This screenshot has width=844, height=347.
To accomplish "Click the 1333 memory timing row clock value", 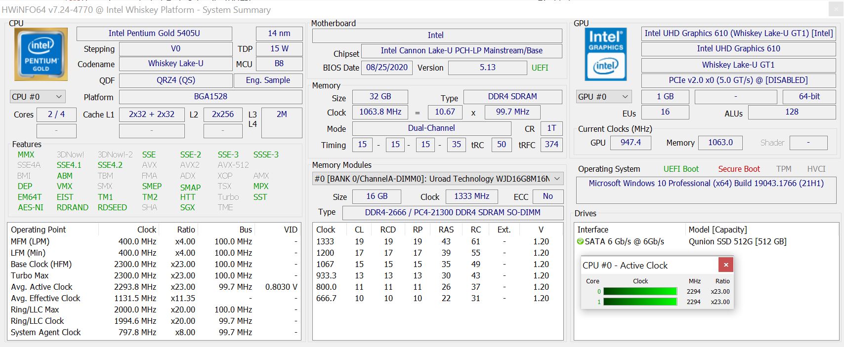I will pos(325,241).
